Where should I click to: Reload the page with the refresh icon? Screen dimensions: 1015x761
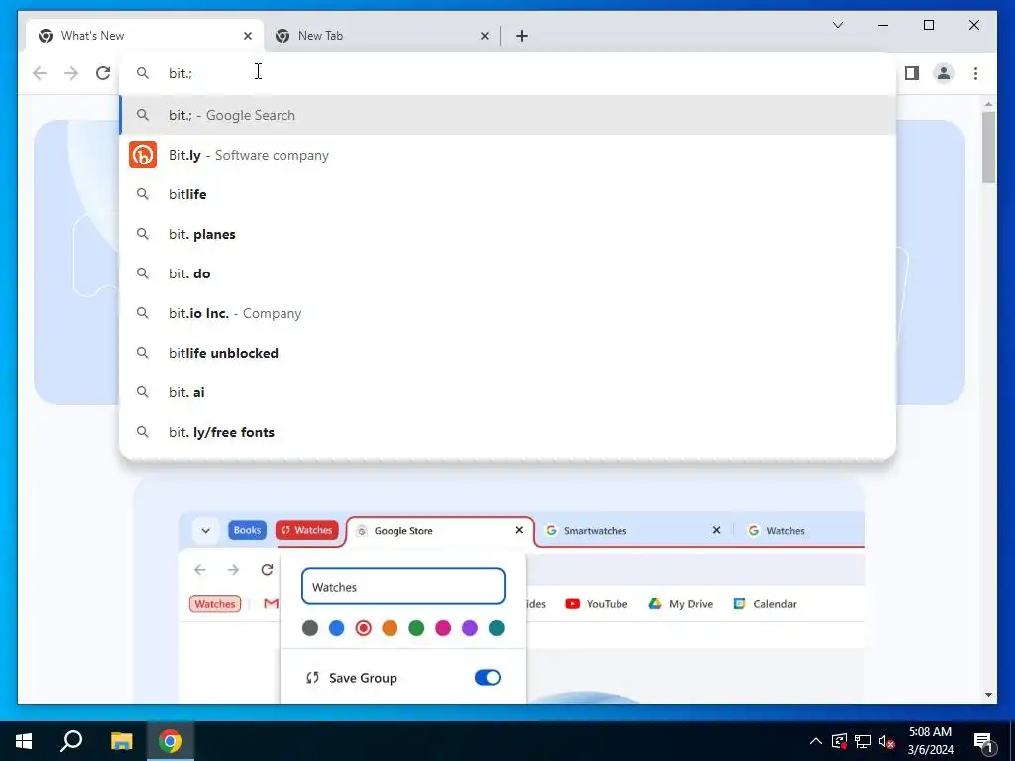103,73
